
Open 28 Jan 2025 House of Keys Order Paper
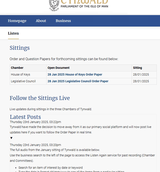pyautogui.click(x=75, y=75)
